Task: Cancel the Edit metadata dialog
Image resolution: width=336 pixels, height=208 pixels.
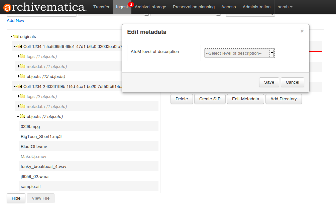Action: click(292, 82)
